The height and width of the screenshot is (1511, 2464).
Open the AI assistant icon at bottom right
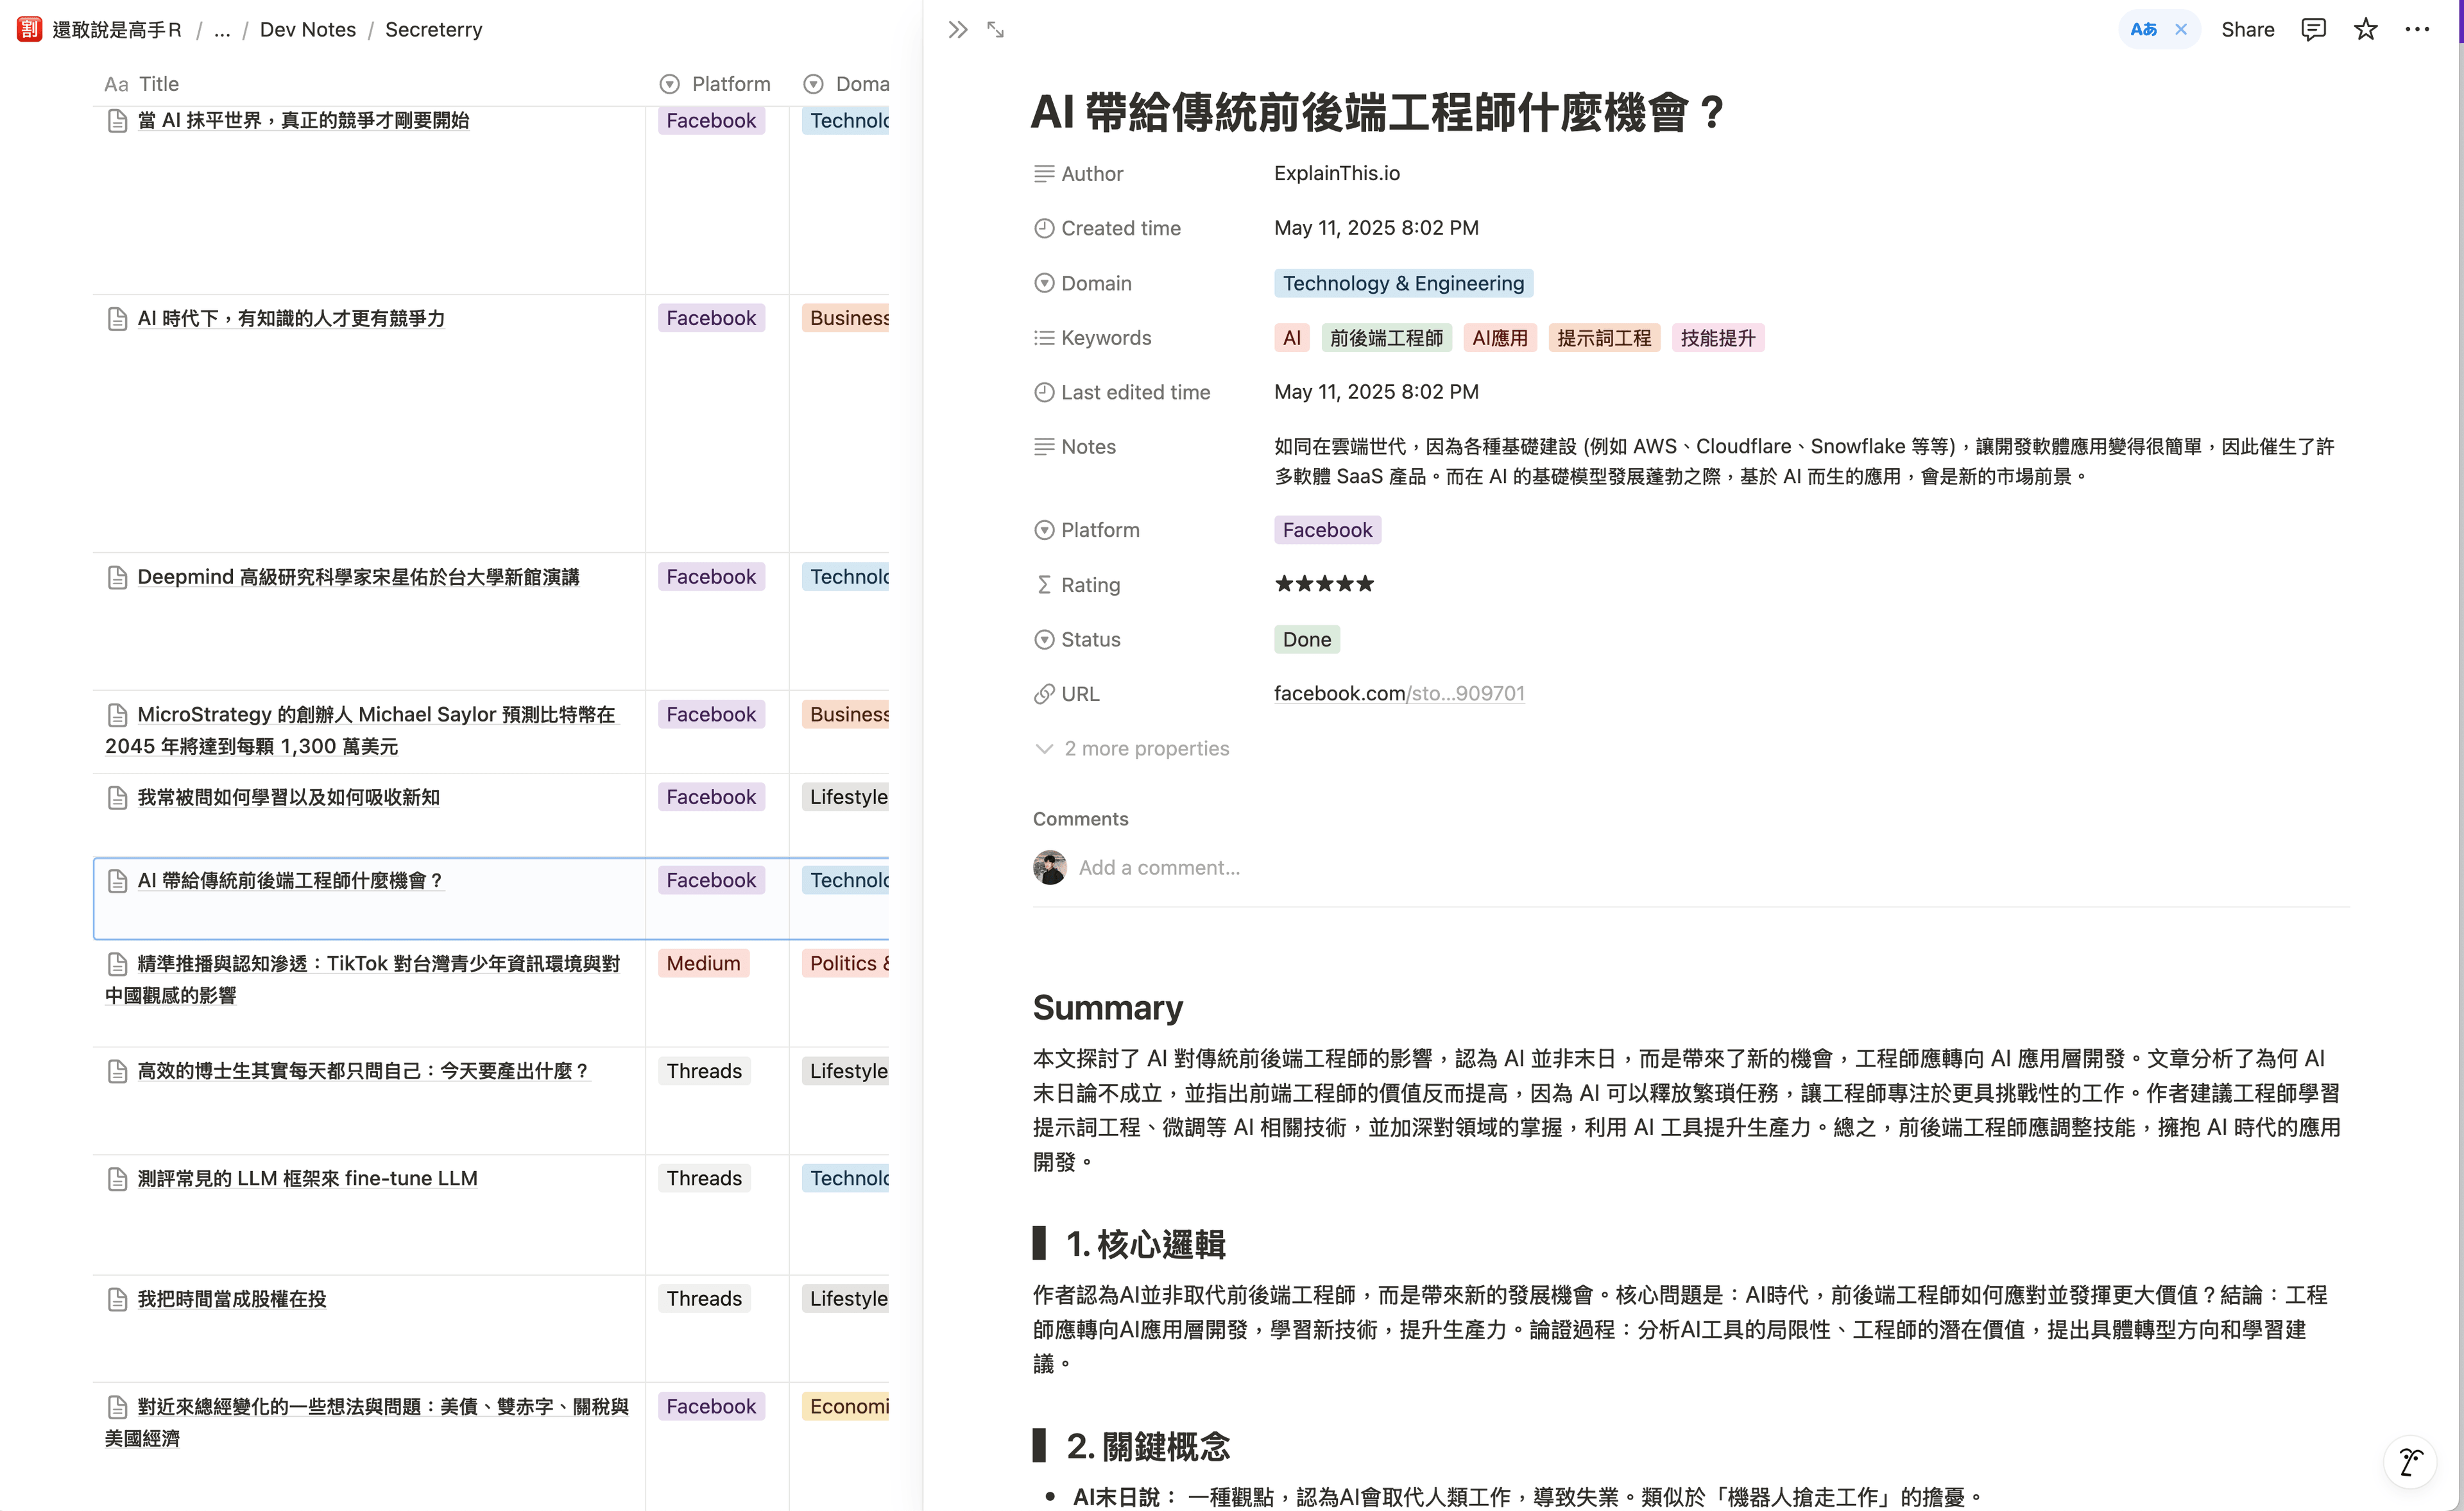pyautogui.click(x=2410, y=1462)
